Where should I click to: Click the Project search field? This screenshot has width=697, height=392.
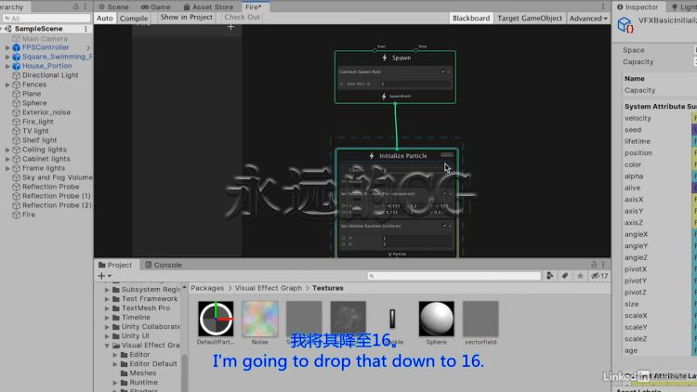click(454, 276)
